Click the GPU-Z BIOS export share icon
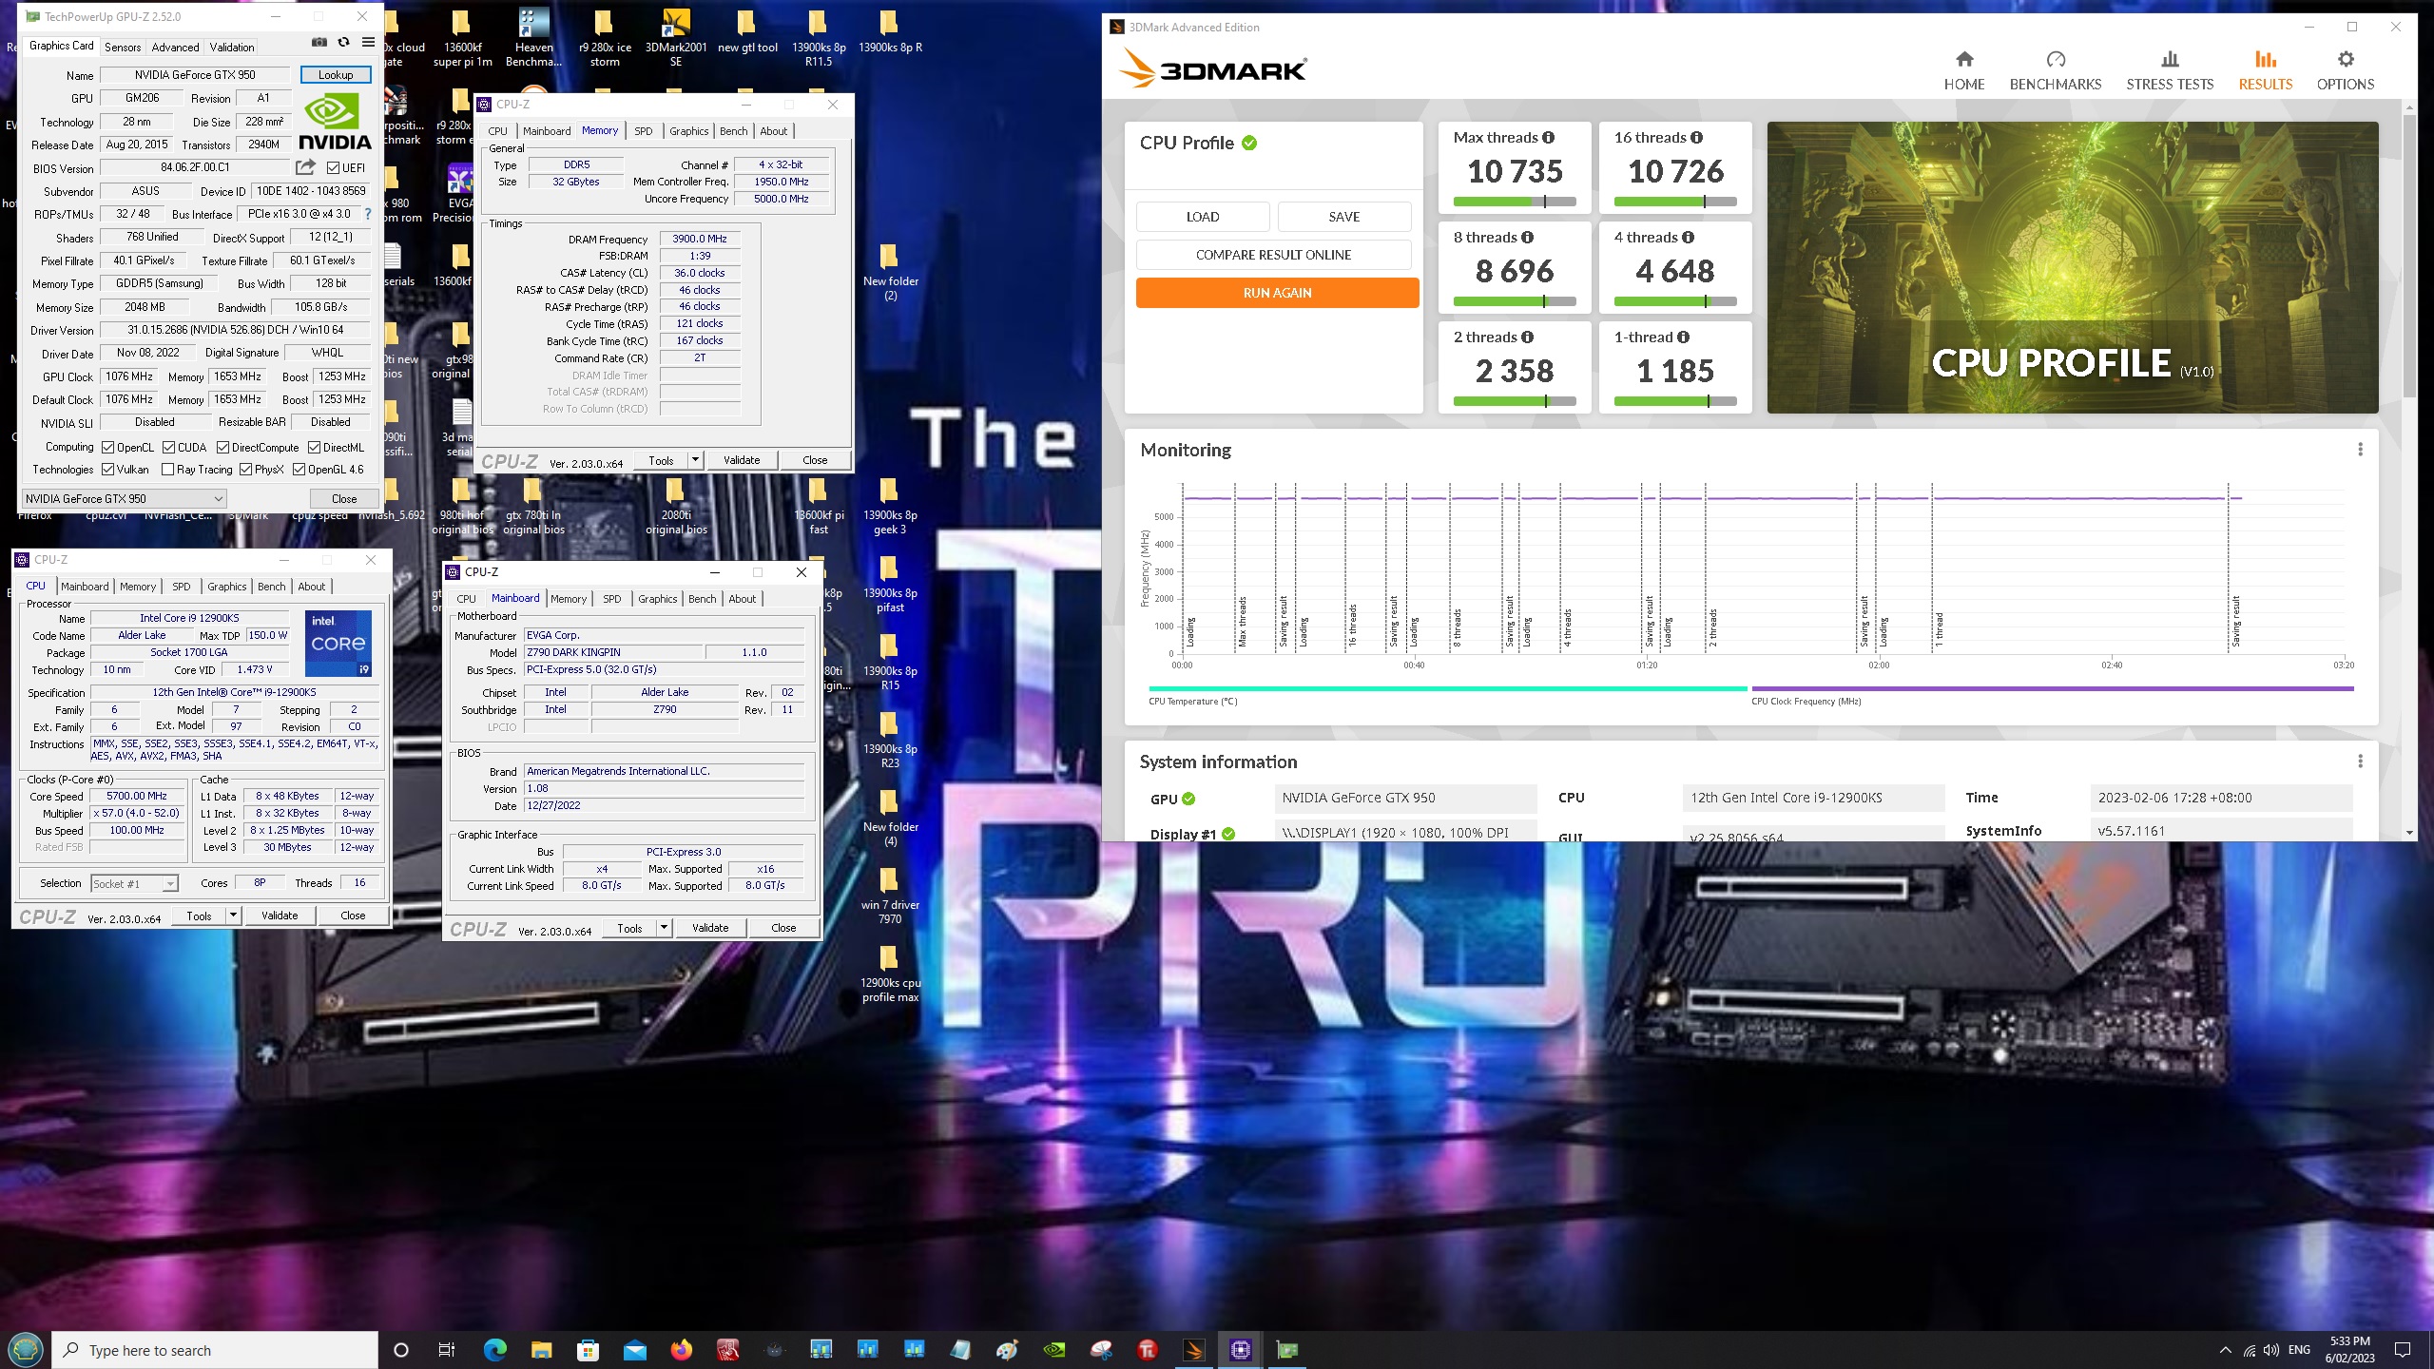Image resolution: width=2434 pixels, height=1369 pixels. point(305,167)
